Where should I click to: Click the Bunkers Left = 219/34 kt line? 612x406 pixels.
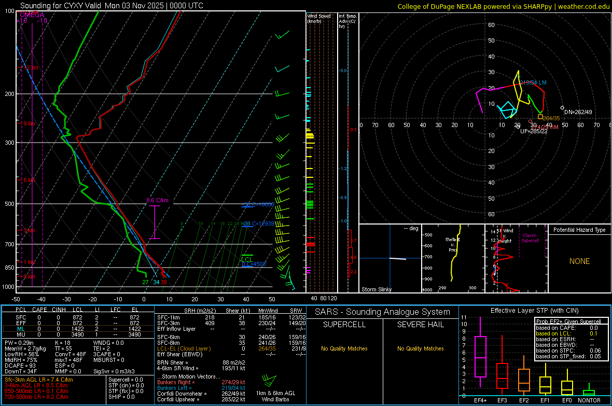pyautogui.click(x=201, y=388)
